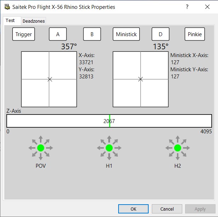Click the H2 hat lower-left diagonal arrow
218x217 pixels.
171,154
